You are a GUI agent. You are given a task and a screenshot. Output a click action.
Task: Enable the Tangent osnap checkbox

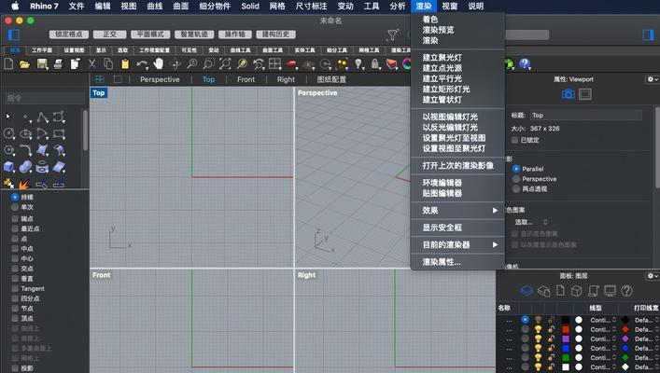[x=15, y=288]
